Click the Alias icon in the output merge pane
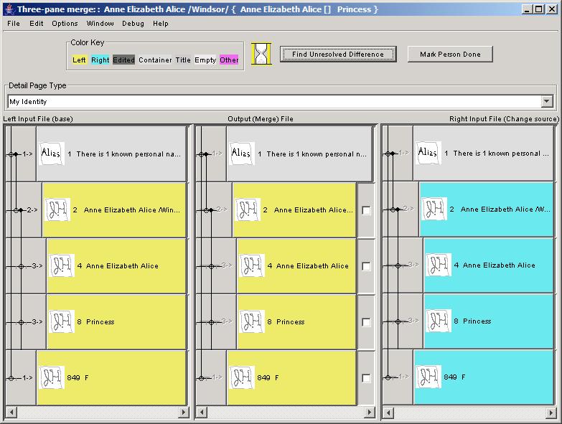Screen dimensions: 562x424 [242, 153]
